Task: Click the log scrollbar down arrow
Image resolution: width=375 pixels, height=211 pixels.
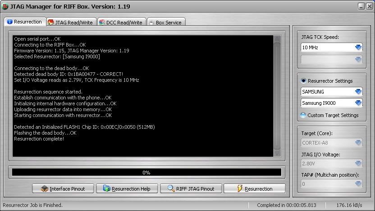Action: pyautogui.click(x=277, y=154)
